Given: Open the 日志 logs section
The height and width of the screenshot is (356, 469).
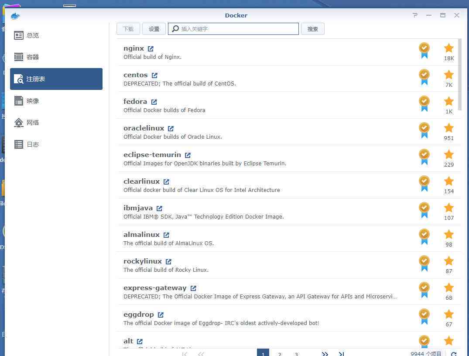Looking at the screenshot, I should [56, 144].
